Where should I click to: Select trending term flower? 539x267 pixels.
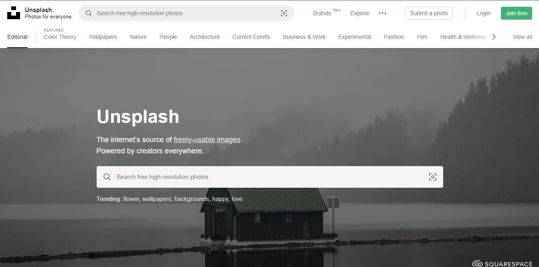(131, 199)
